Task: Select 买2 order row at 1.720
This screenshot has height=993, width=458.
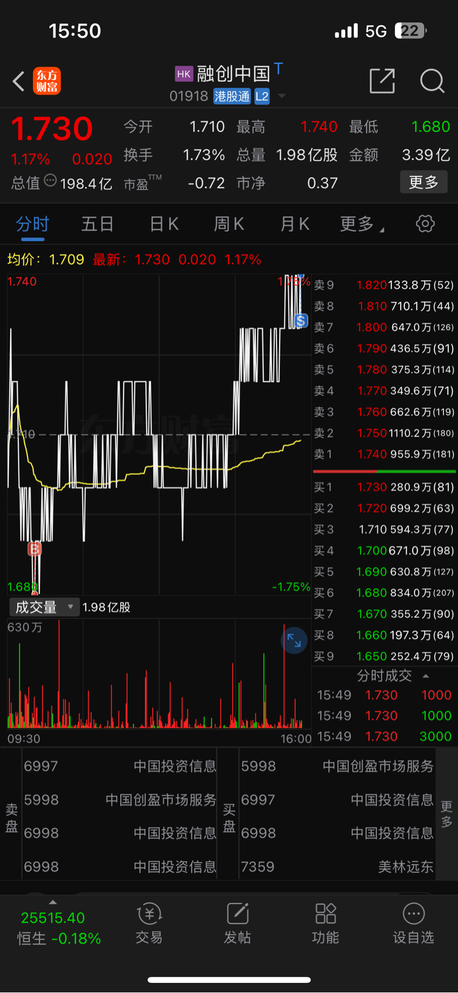Action: tap(384, 509)
